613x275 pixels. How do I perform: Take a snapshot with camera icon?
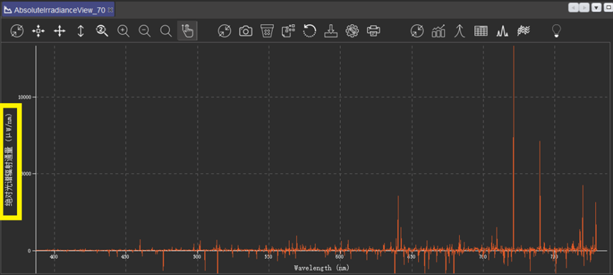click(x=245, y=31)
